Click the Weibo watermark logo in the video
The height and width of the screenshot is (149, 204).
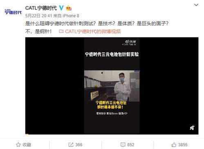[130, 42]
